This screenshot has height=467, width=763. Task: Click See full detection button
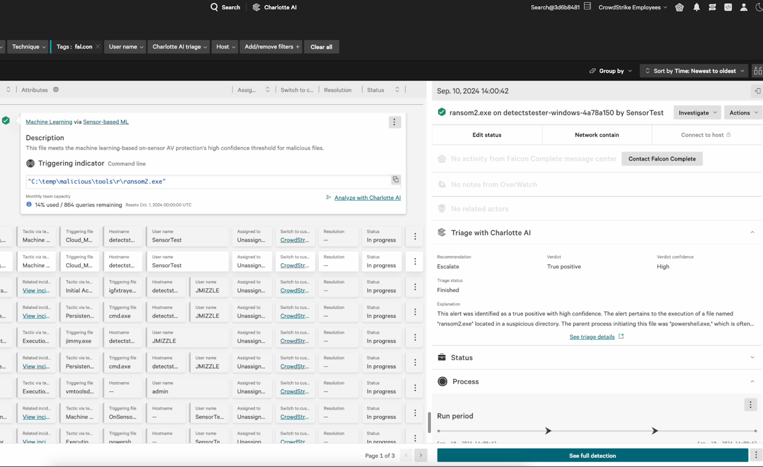pyautogui.click(x=592, y=456)
